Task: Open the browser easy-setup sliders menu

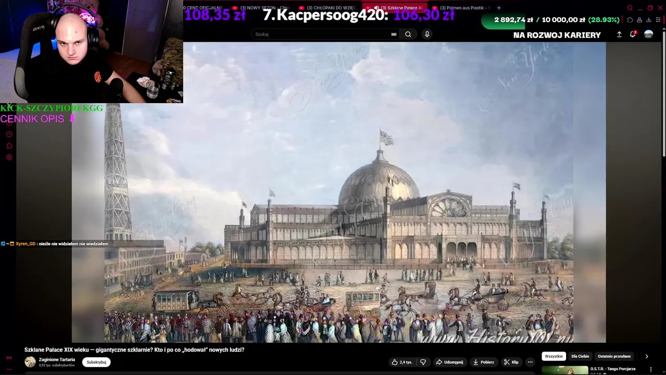Action: (658, 20)
